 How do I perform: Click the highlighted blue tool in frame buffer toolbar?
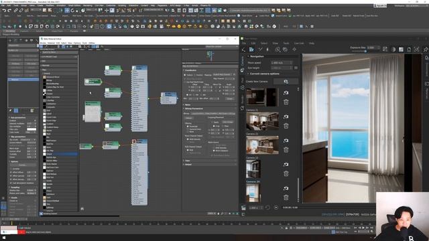[x=251, y=50]
